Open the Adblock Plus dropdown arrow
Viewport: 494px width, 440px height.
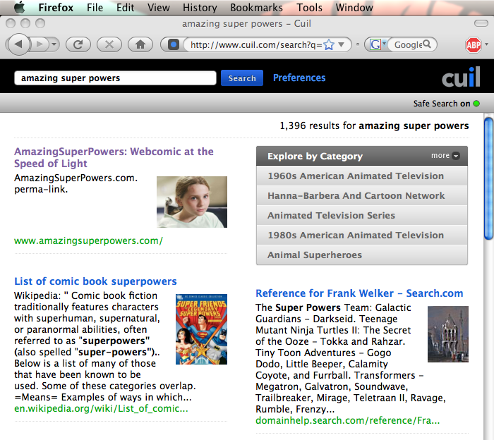coord(487,44)
